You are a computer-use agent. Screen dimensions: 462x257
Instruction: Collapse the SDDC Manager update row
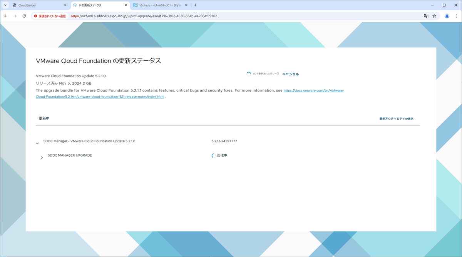(37, 143)
